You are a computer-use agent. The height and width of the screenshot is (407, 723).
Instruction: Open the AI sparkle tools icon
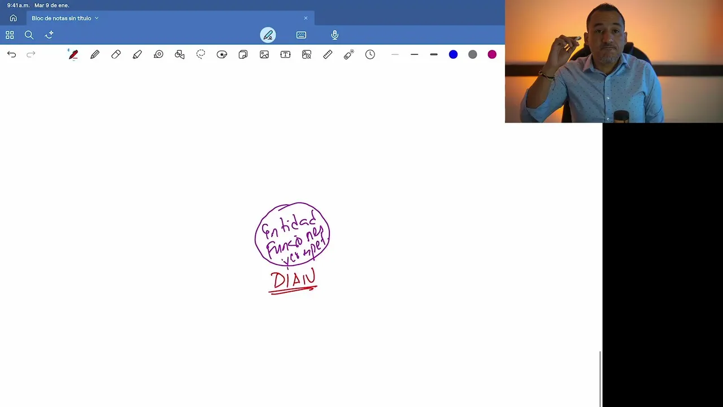click(49, 35)
